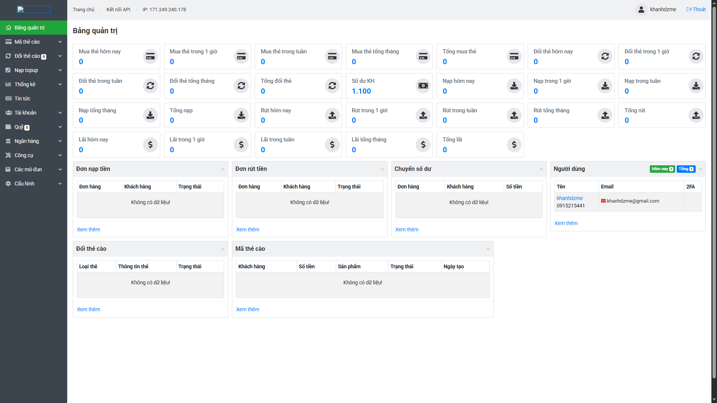Image resolution: width=717 pixels, height=403 pixels.
Task: Open the khanhdzme user link
Action: [x=569, y=198]
